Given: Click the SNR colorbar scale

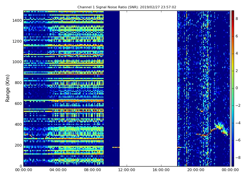Looking at the screenshot, I should click(233, 88).
